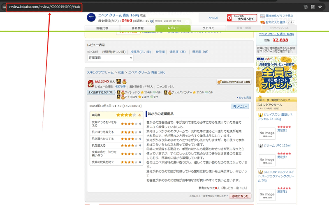Open クリーム UFC 125ml ranking link
This screenshot has height=205, width=329.
(x=277, y=145)
